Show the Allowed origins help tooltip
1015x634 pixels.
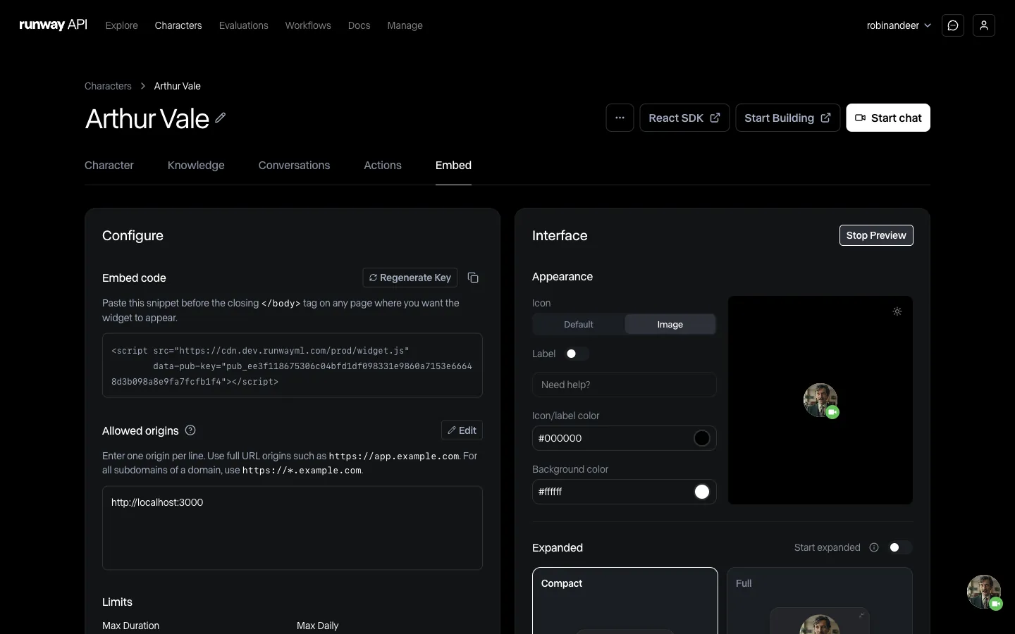[x=190, y=430]
